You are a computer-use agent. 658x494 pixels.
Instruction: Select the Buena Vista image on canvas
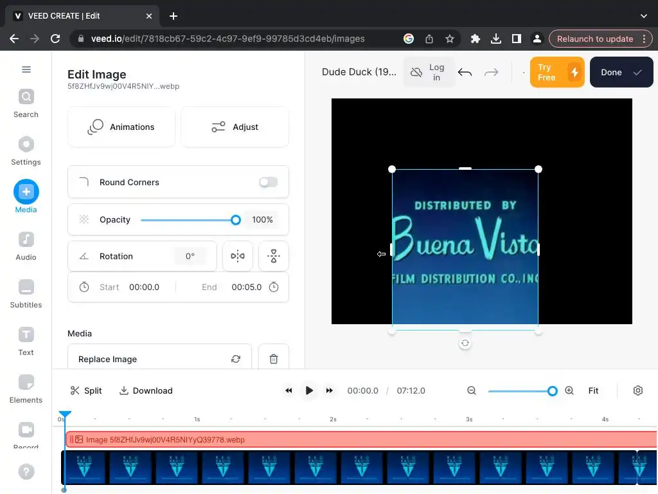465,247
